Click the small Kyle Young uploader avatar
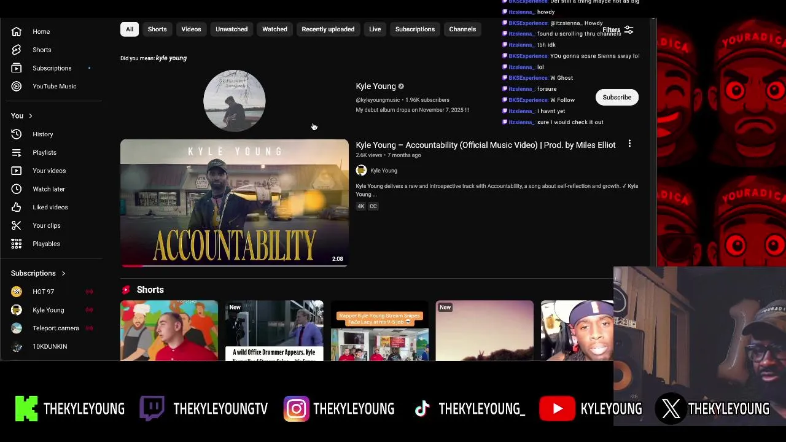 point(361,171)
